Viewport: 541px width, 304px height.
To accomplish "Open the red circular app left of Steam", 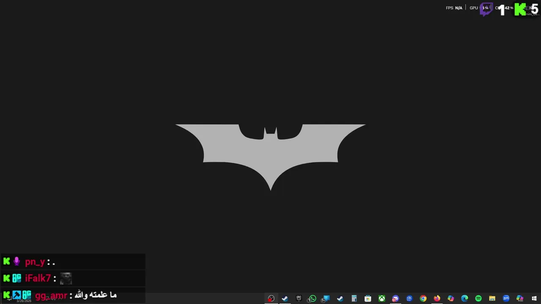I will pos(271,299).
